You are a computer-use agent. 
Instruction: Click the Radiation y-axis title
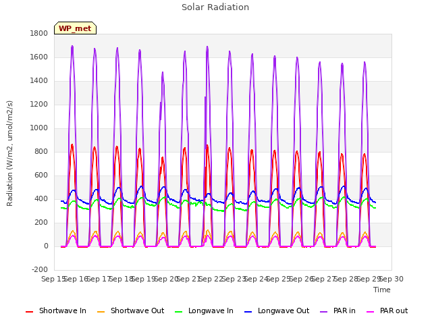pos(9,153)
